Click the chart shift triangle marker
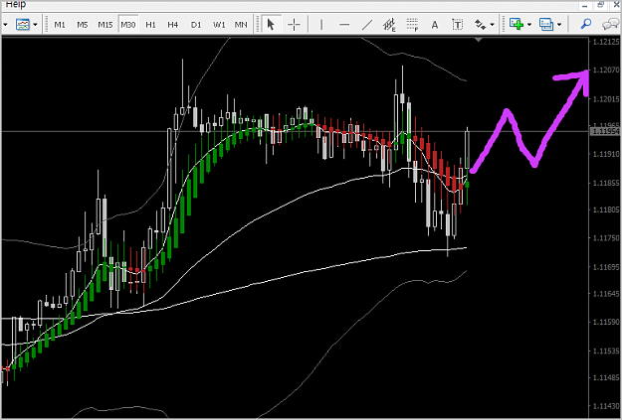Viewport: 622px width, 420px height. pyautogui.click(x=479, y=40)
